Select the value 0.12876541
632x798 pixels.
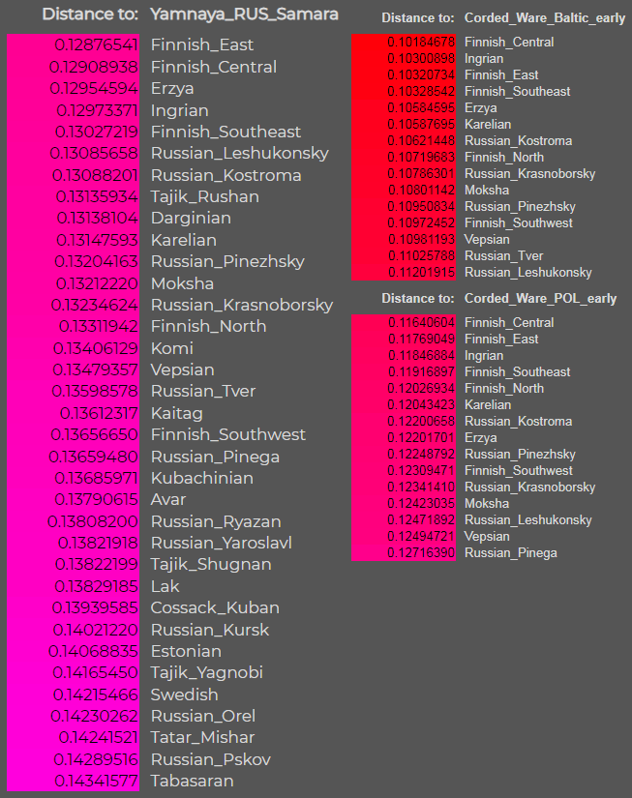[x=96, y=44]
